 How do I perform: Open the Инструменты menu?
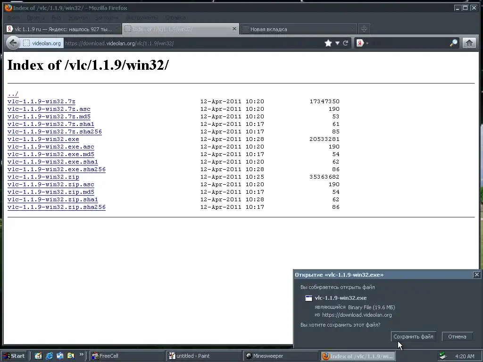coord(142,17)
